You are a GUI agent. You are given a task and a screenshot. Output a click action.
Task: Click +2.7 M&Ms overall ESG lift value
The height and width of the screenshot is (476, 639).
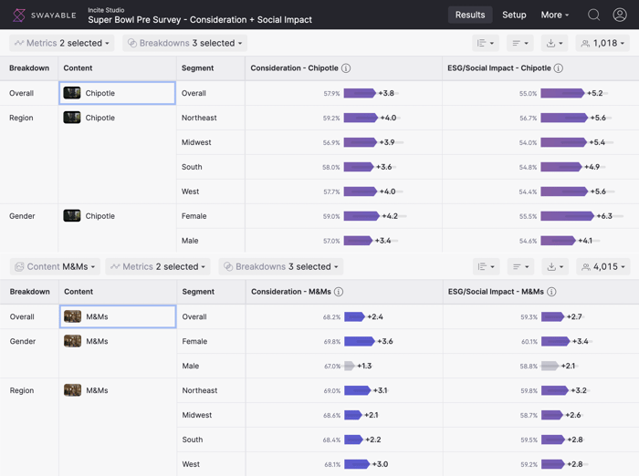click(x=574, y=316)
